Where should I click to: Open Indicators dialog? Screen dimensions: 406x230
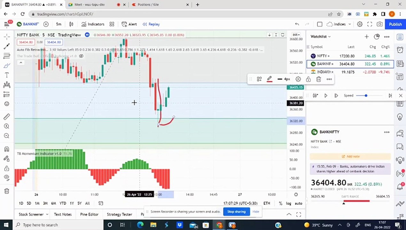tap(93, 24)
